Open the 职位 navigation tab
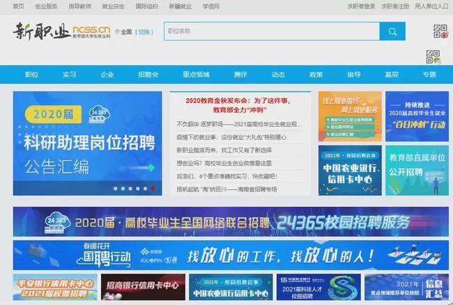The width and height of the screenshot is (453, 305). click(31, 75)
